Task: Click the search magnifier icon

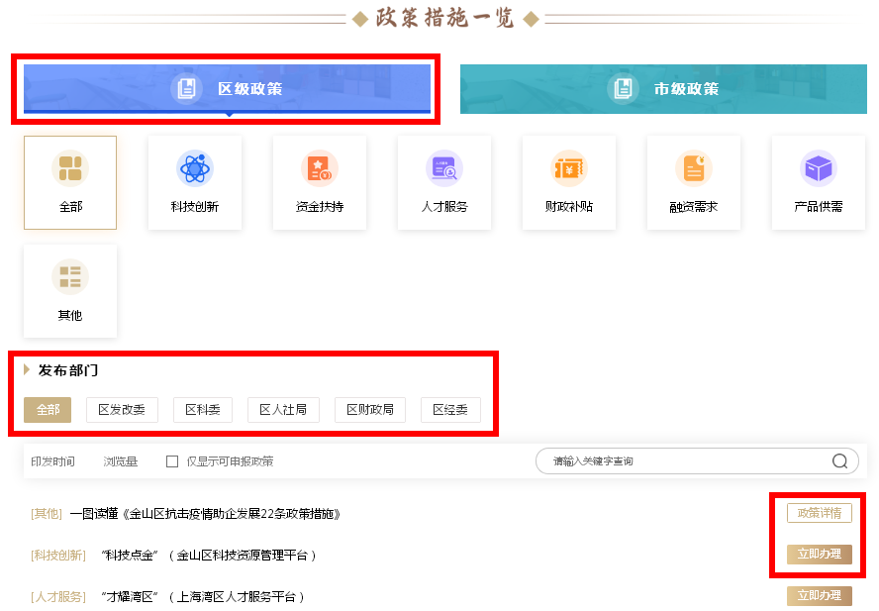Action: point(839,461)
